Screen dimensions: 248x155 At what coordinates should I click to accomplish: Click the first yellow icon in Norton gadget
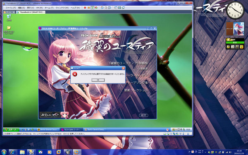click(x=229, y=47)
